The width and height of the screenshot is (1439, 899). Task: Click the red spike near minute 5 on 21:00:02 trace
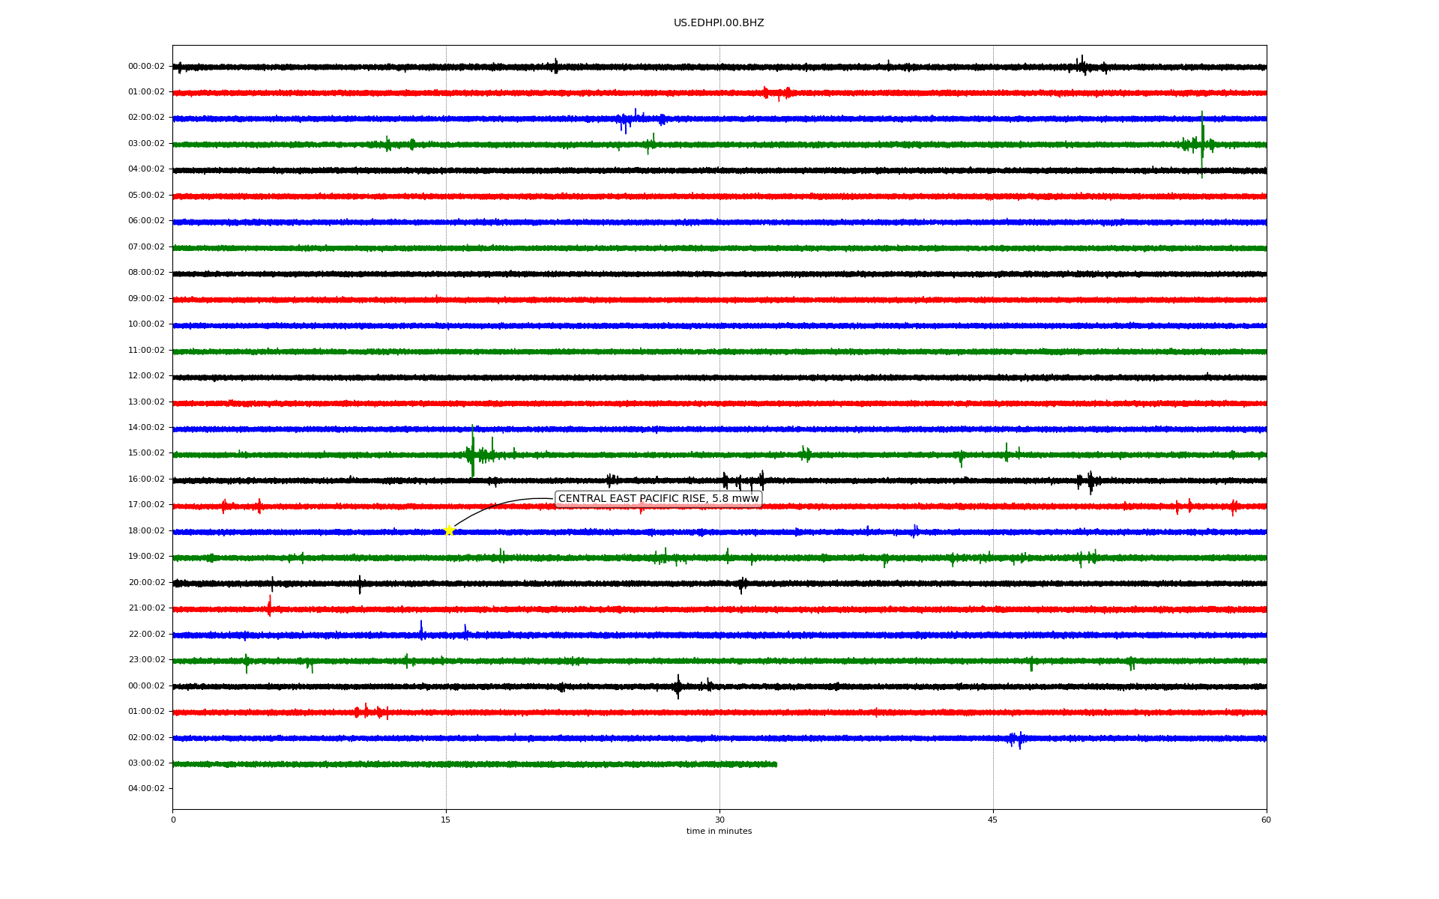[x=270, y=605]
